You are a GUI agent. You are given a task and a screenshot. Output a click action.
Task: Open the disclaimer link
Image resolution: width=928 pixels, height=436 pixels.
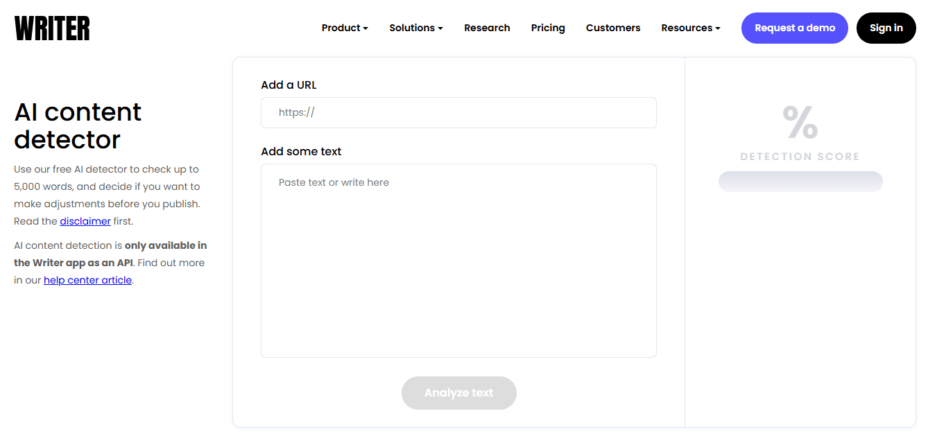coord(85,221)
